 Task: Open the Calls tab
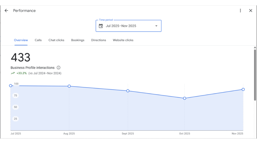[38, 40]
